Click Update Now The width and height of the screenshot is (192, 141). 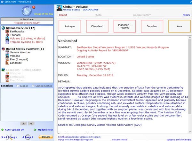45,130
